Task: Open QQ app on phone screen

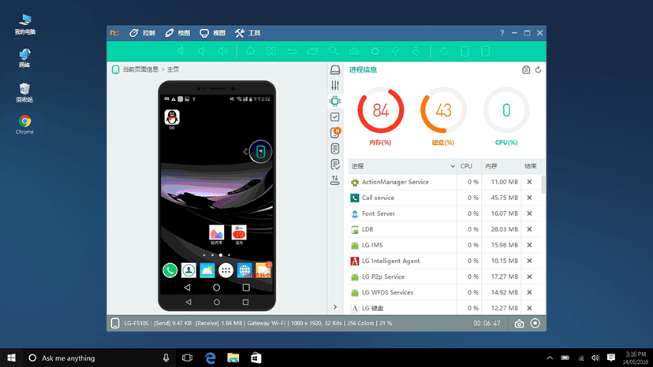Action: coord(172,118)
